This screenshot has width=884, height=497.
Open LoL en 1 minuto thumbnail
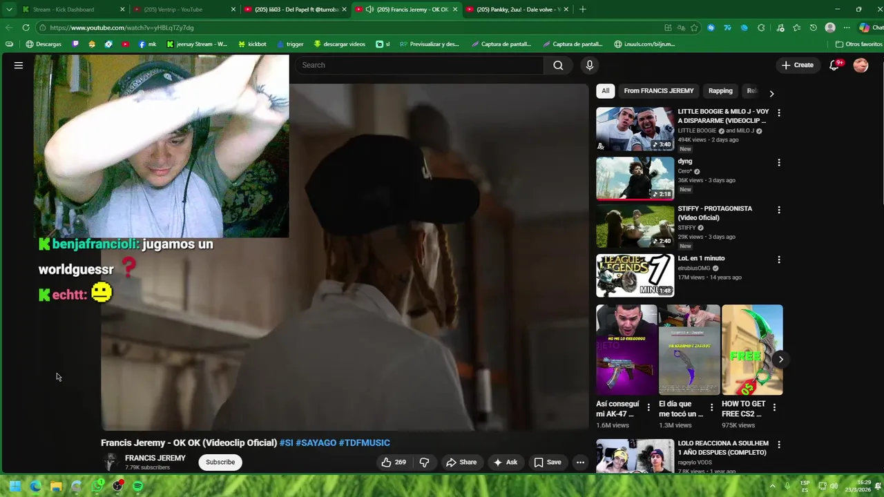(x=635, y=275)
